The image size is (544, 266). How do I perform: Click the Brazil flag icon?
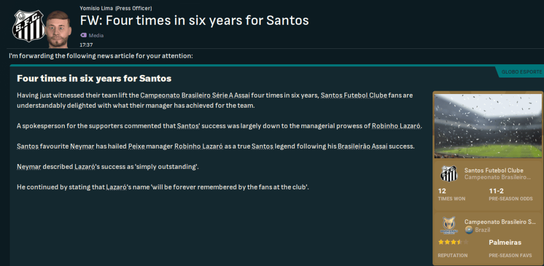(x=469, y=230)
